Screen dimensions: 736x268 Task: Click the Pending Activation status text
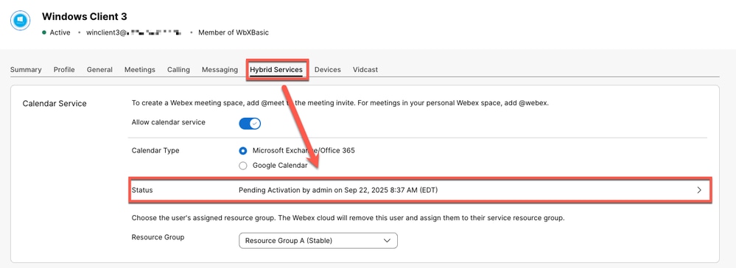pyautogui.click(x=338, y=190)
